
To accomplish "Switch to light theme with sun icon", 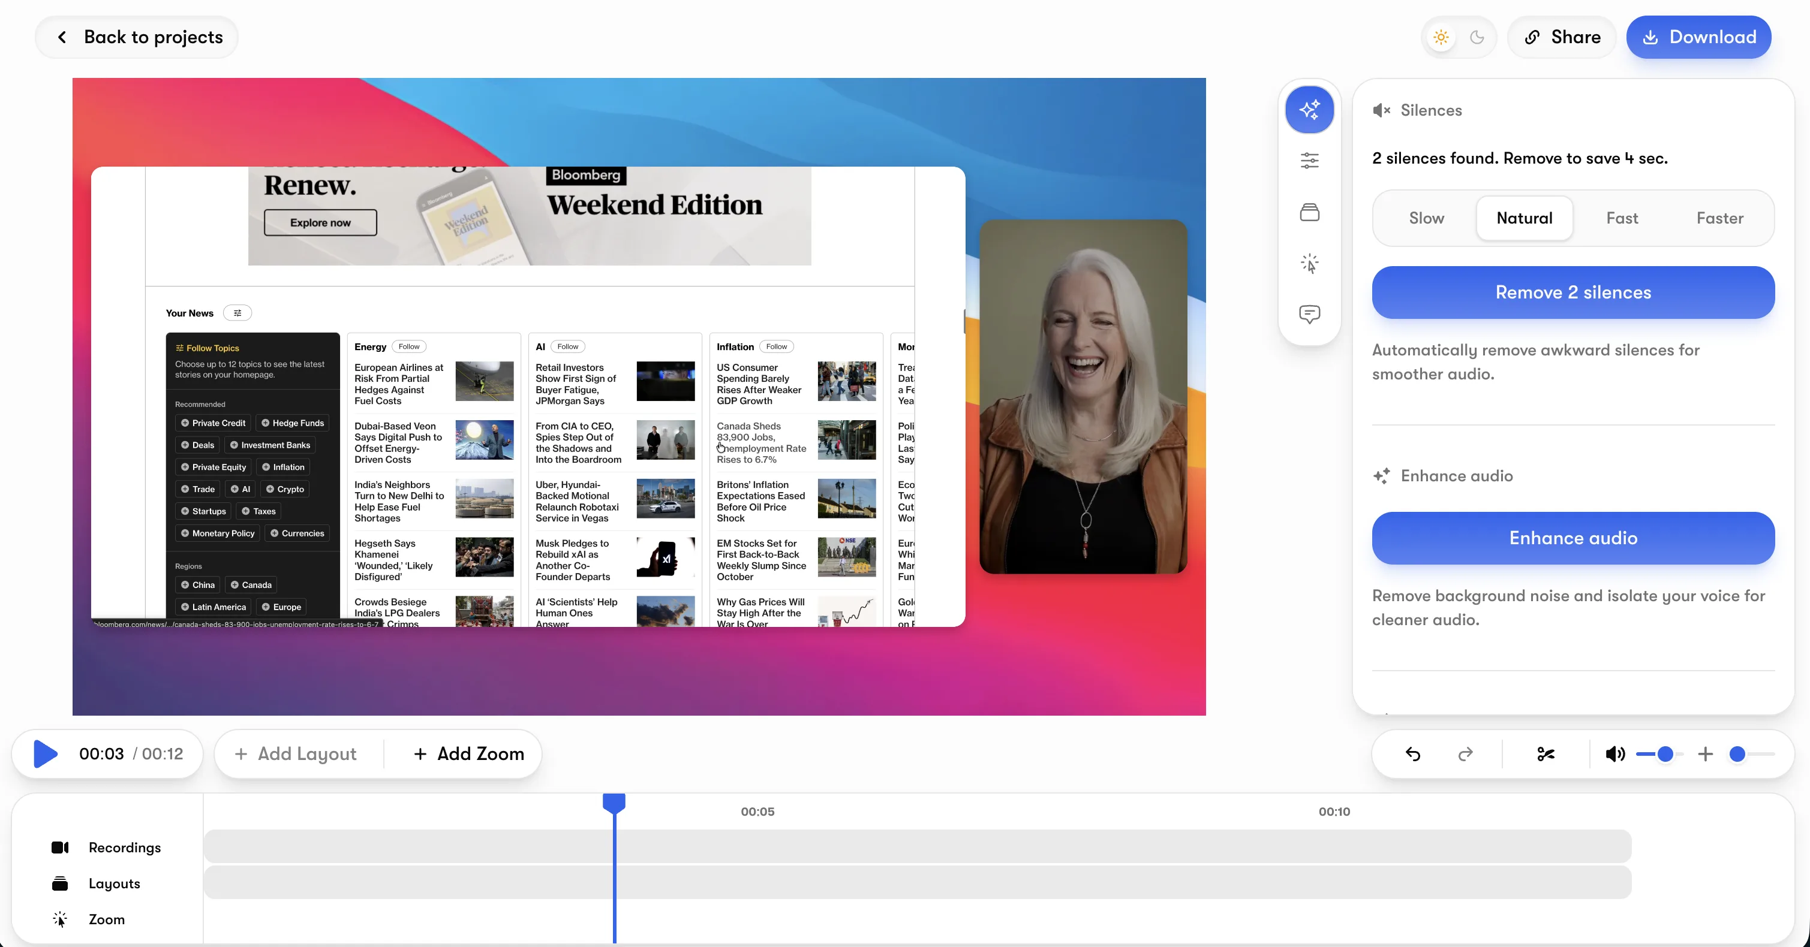I will pos(1441,37).
